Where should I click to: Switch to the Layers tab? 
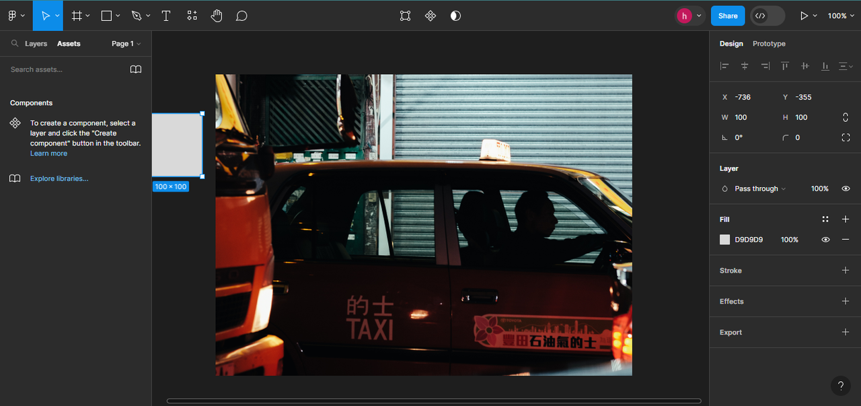(x=36, y=44)
